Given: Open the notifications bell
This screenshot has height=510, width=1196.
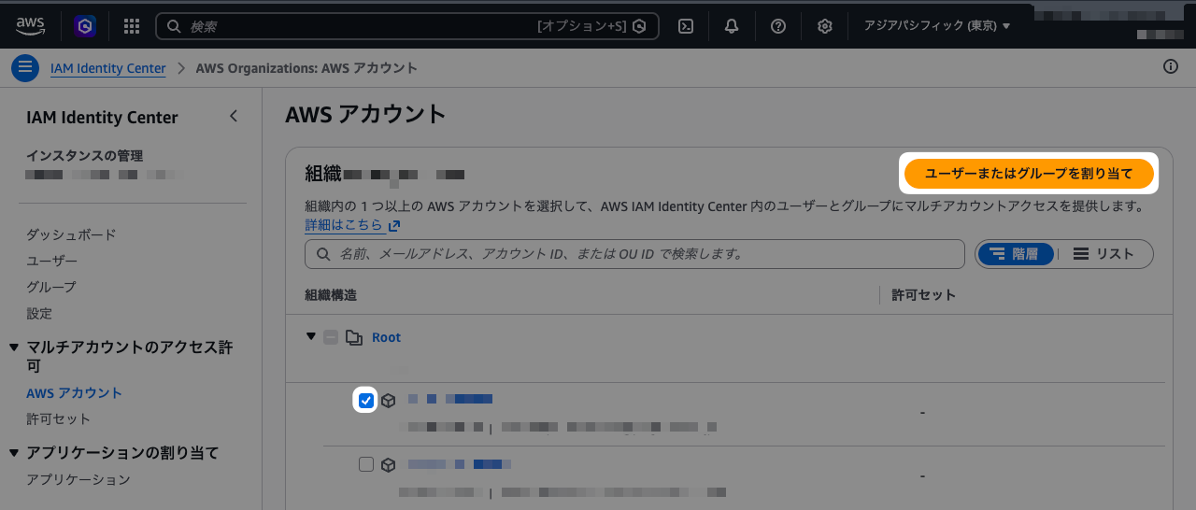Looking at the screenshot, I should click(732, 26).
